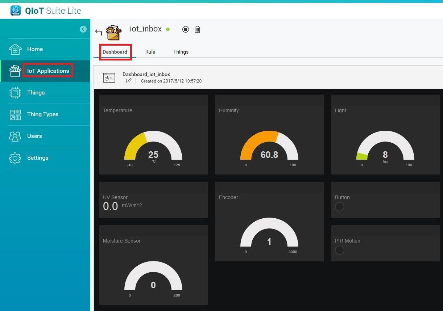Click the iot_inbox toolbox application icon
Screen dimensions: 443x311
tap(114, 32)
